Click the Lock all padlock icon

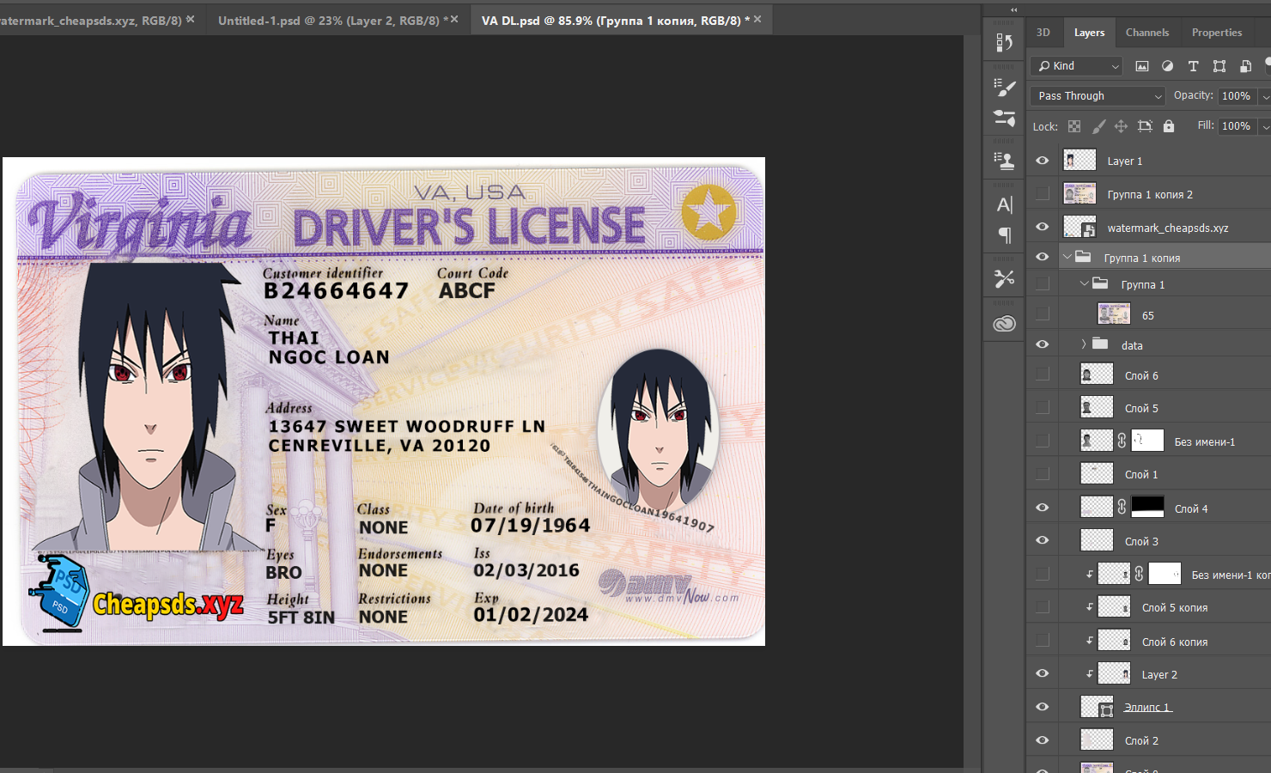tap(1168, 126)
